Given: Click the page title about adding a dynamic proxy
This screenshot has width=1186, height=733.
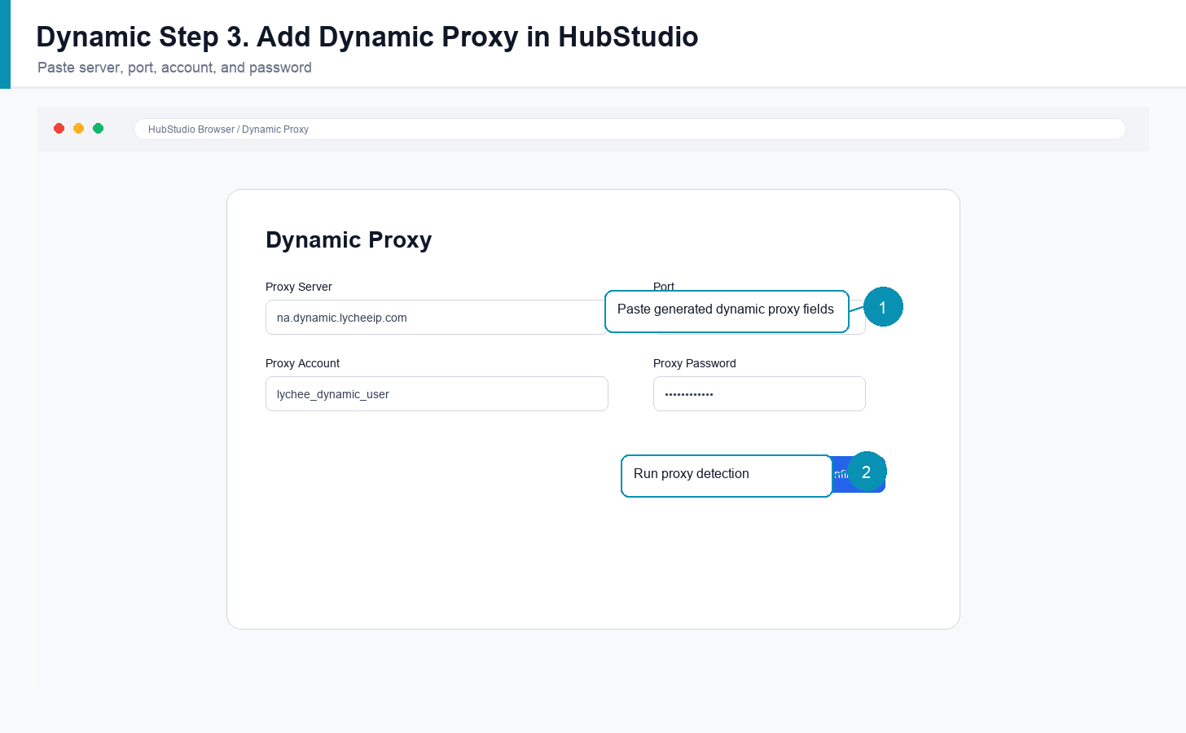Looking at the screenshot, I should 367,37.
